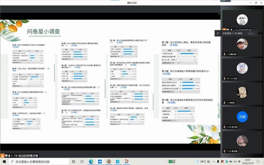Click the Windows Start button
Screen dimensions: 264x165
4,162
